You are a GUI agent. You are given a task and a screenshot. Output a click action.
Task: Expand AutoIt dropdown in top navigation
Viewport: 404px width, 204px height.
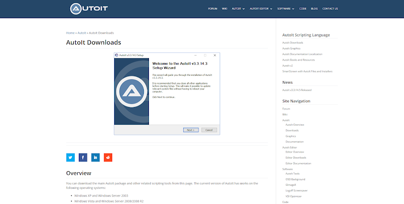(238, 9)
